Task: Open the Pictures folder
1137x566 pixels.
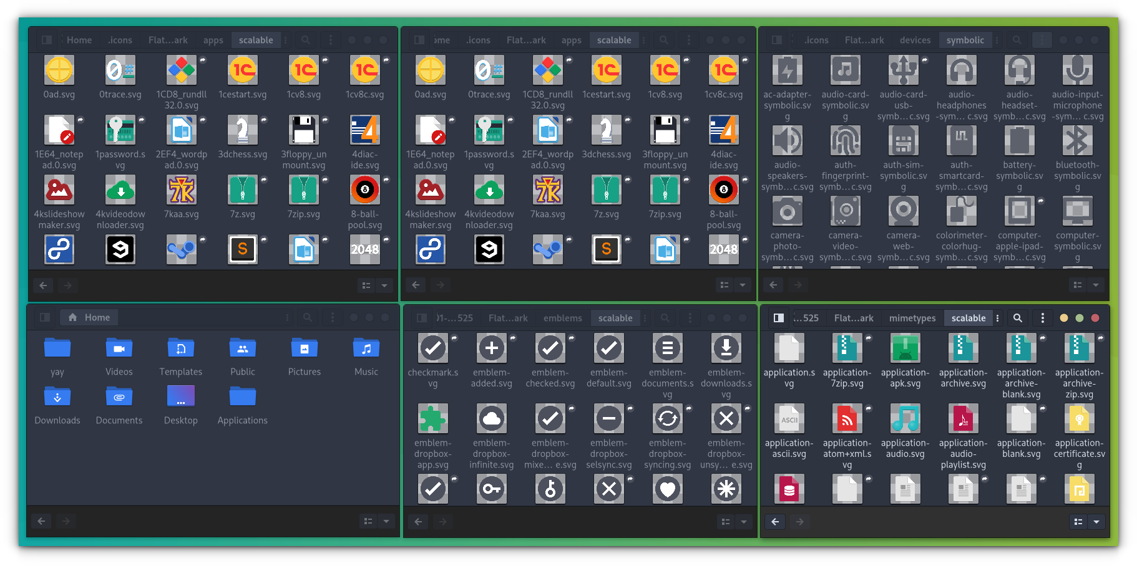Action: 305,348
